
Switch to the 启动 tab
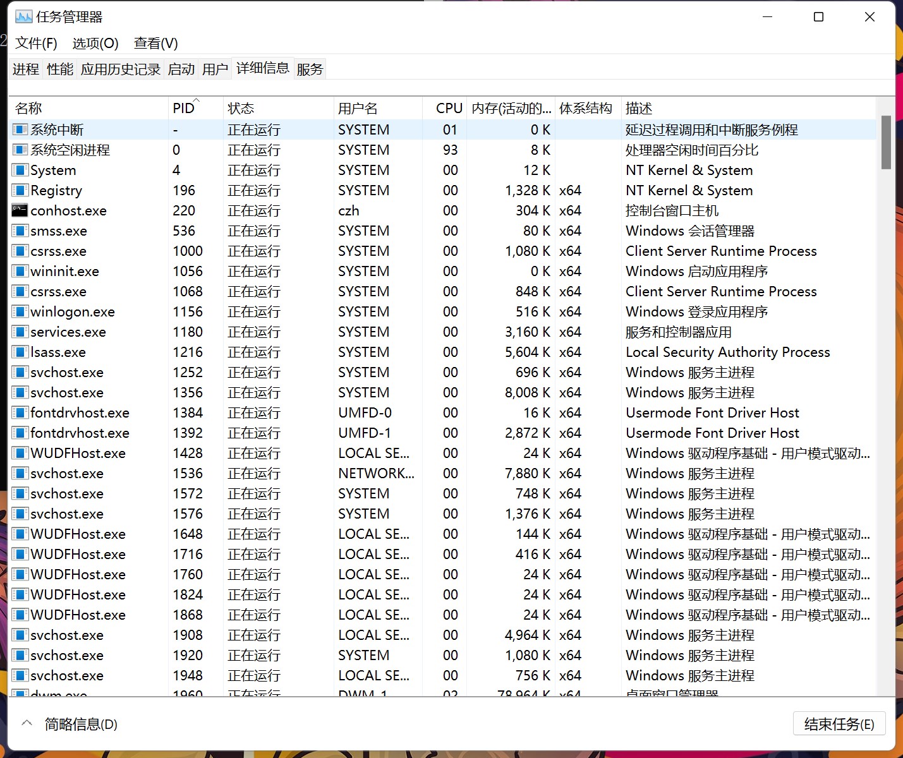pos(181,69)
